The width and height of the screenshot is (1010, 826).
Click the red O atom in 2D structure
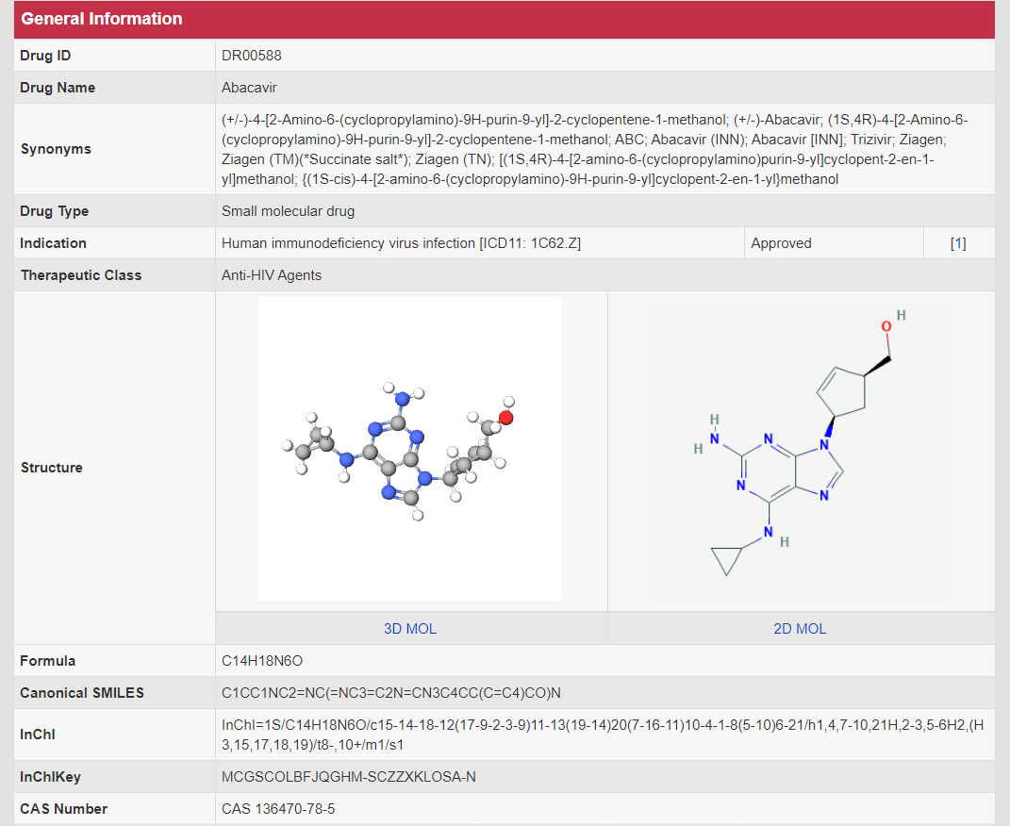(x=886, y=326)
